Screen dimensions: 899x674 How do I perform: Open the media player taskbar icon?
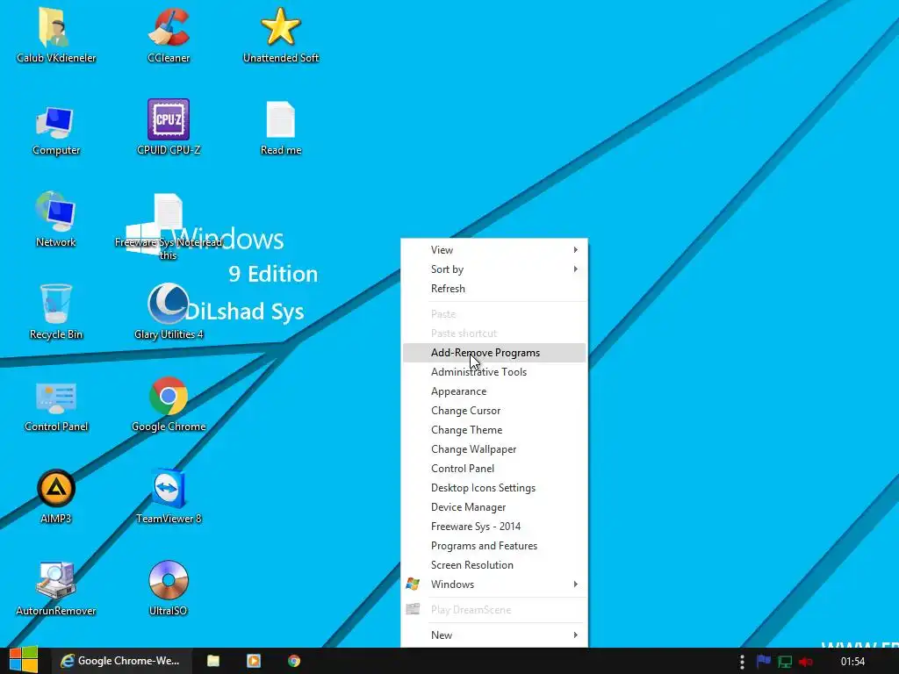click(254, 661)
